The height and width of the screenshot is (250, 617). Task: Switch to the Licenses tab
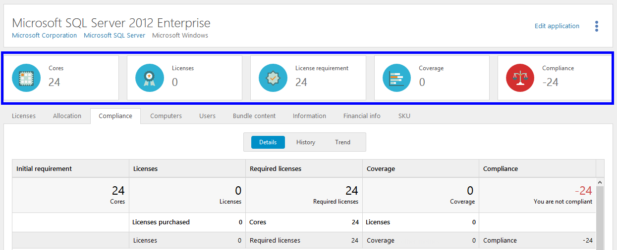[24, 116]
